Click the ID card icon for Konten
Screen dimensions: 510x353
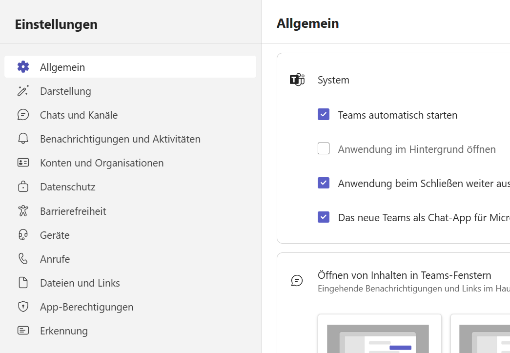pyautogui.click(x=23, y=163)
